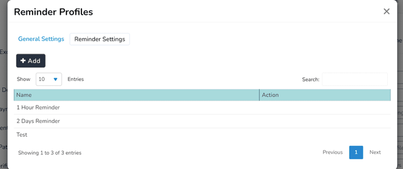Select the Reminder Settings tab
The image size is (403, 169).
[100, 39]
